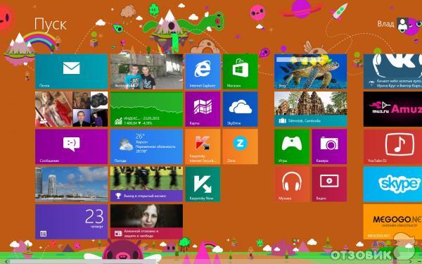Open the MEGOGO.NET tile

tap(392, 222)
